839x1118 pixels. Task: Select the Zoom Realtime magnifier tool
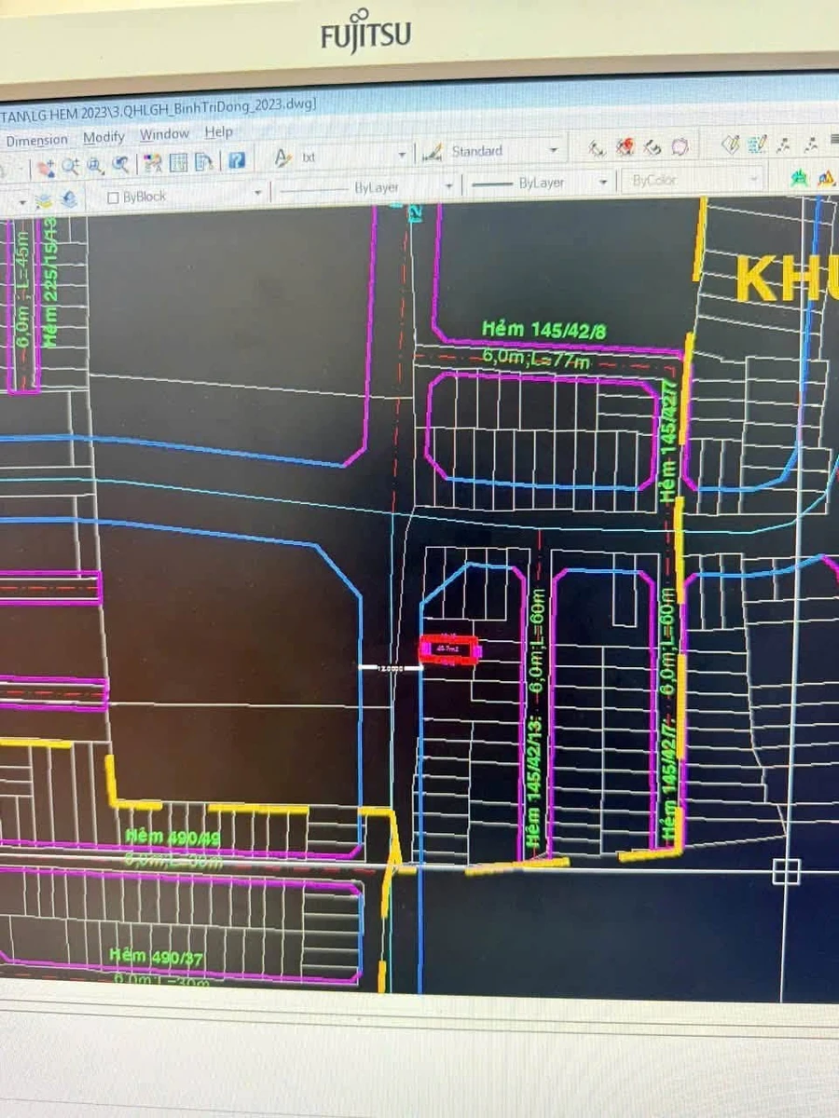[x=70, y=167]
